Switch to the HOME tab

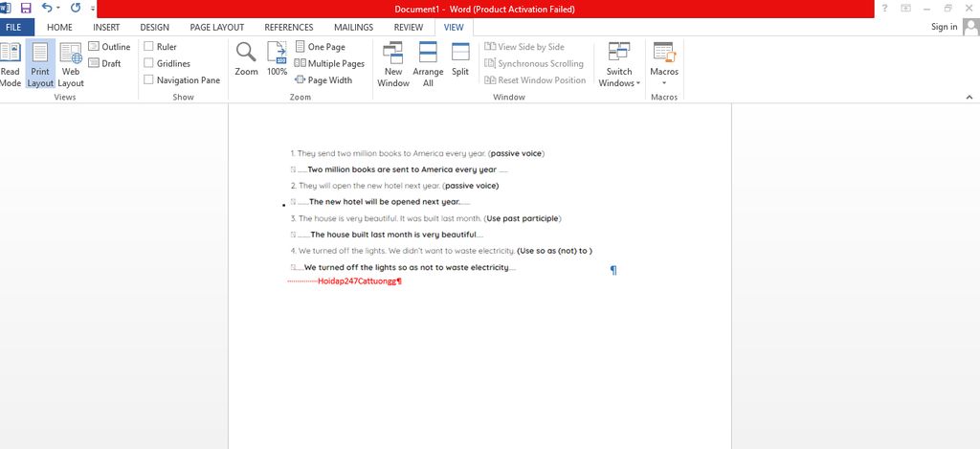click(x=59, y=28)
